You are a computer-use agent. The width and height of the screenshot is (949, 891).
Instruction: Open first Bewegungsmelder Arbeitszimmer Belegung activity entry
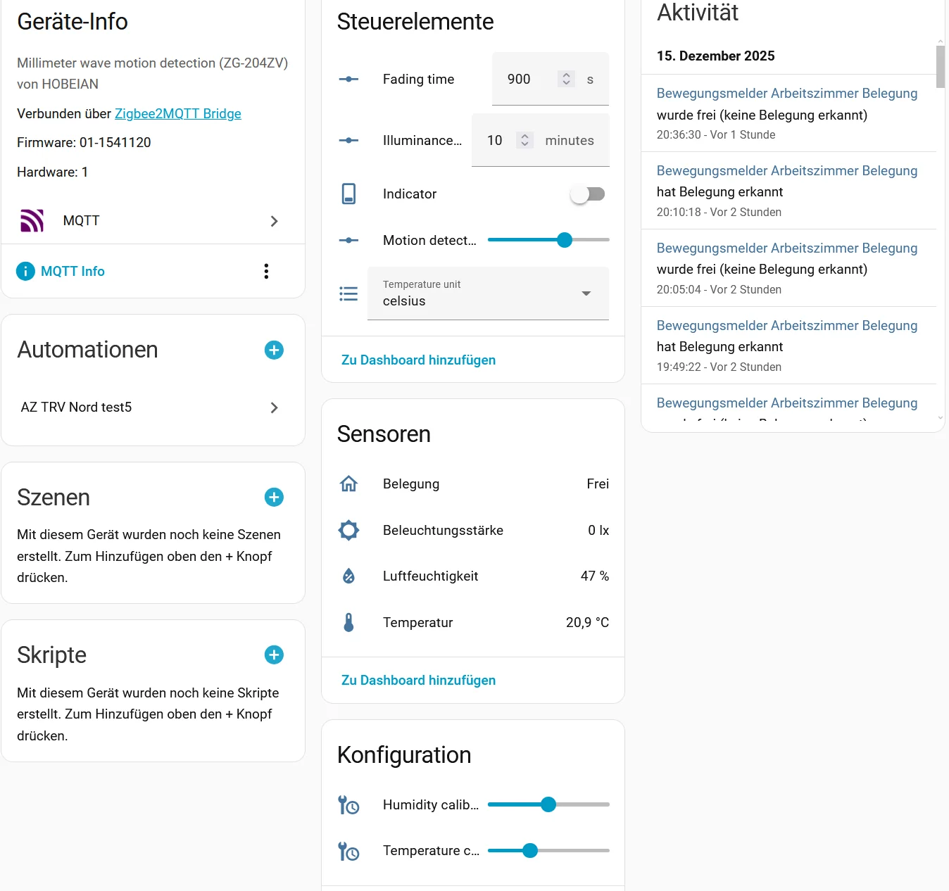click(x=786, y=94)
